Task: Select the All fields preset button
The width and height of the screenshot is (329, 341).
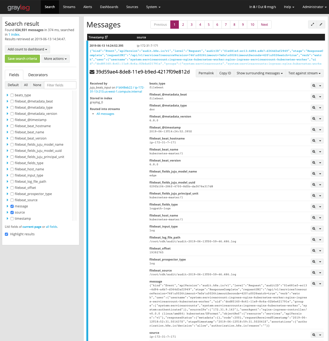Action: (x=26, y=85)
